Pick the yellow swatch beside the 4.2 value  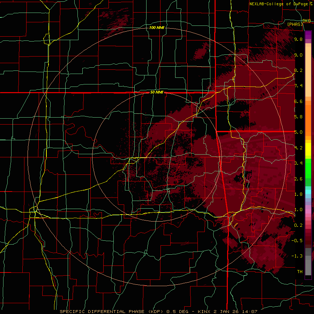click(x=308, y=149)
